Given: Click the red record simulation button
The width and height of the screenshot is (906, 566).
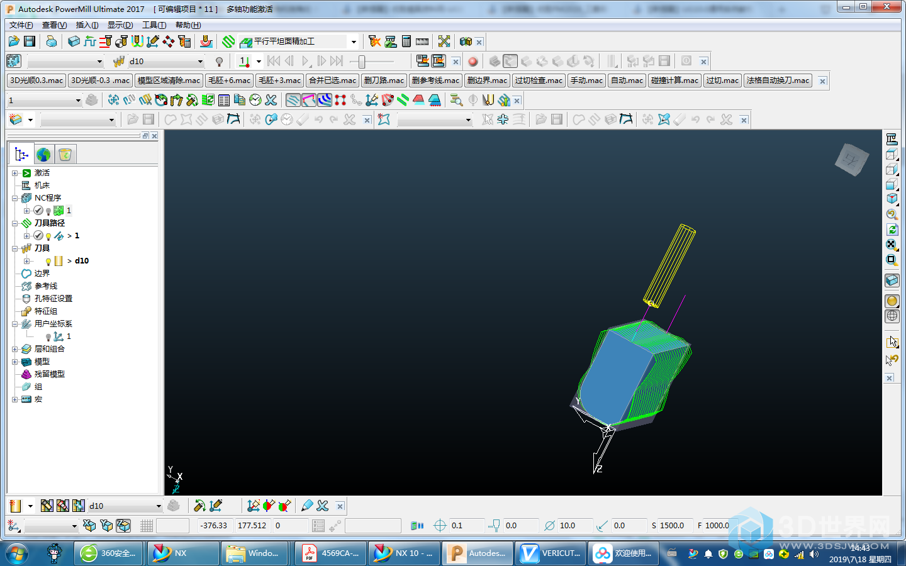Looking at the screenshot, I should click(x=473, y=61).
